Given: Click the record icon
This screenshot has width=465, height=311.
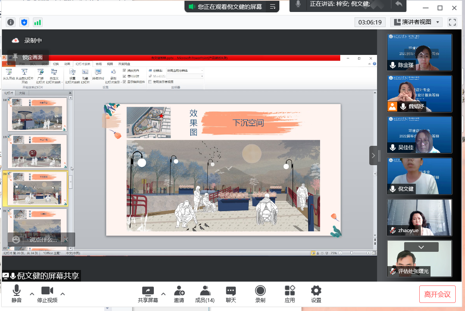Looking at the screenshot, I should click(260, 291).
